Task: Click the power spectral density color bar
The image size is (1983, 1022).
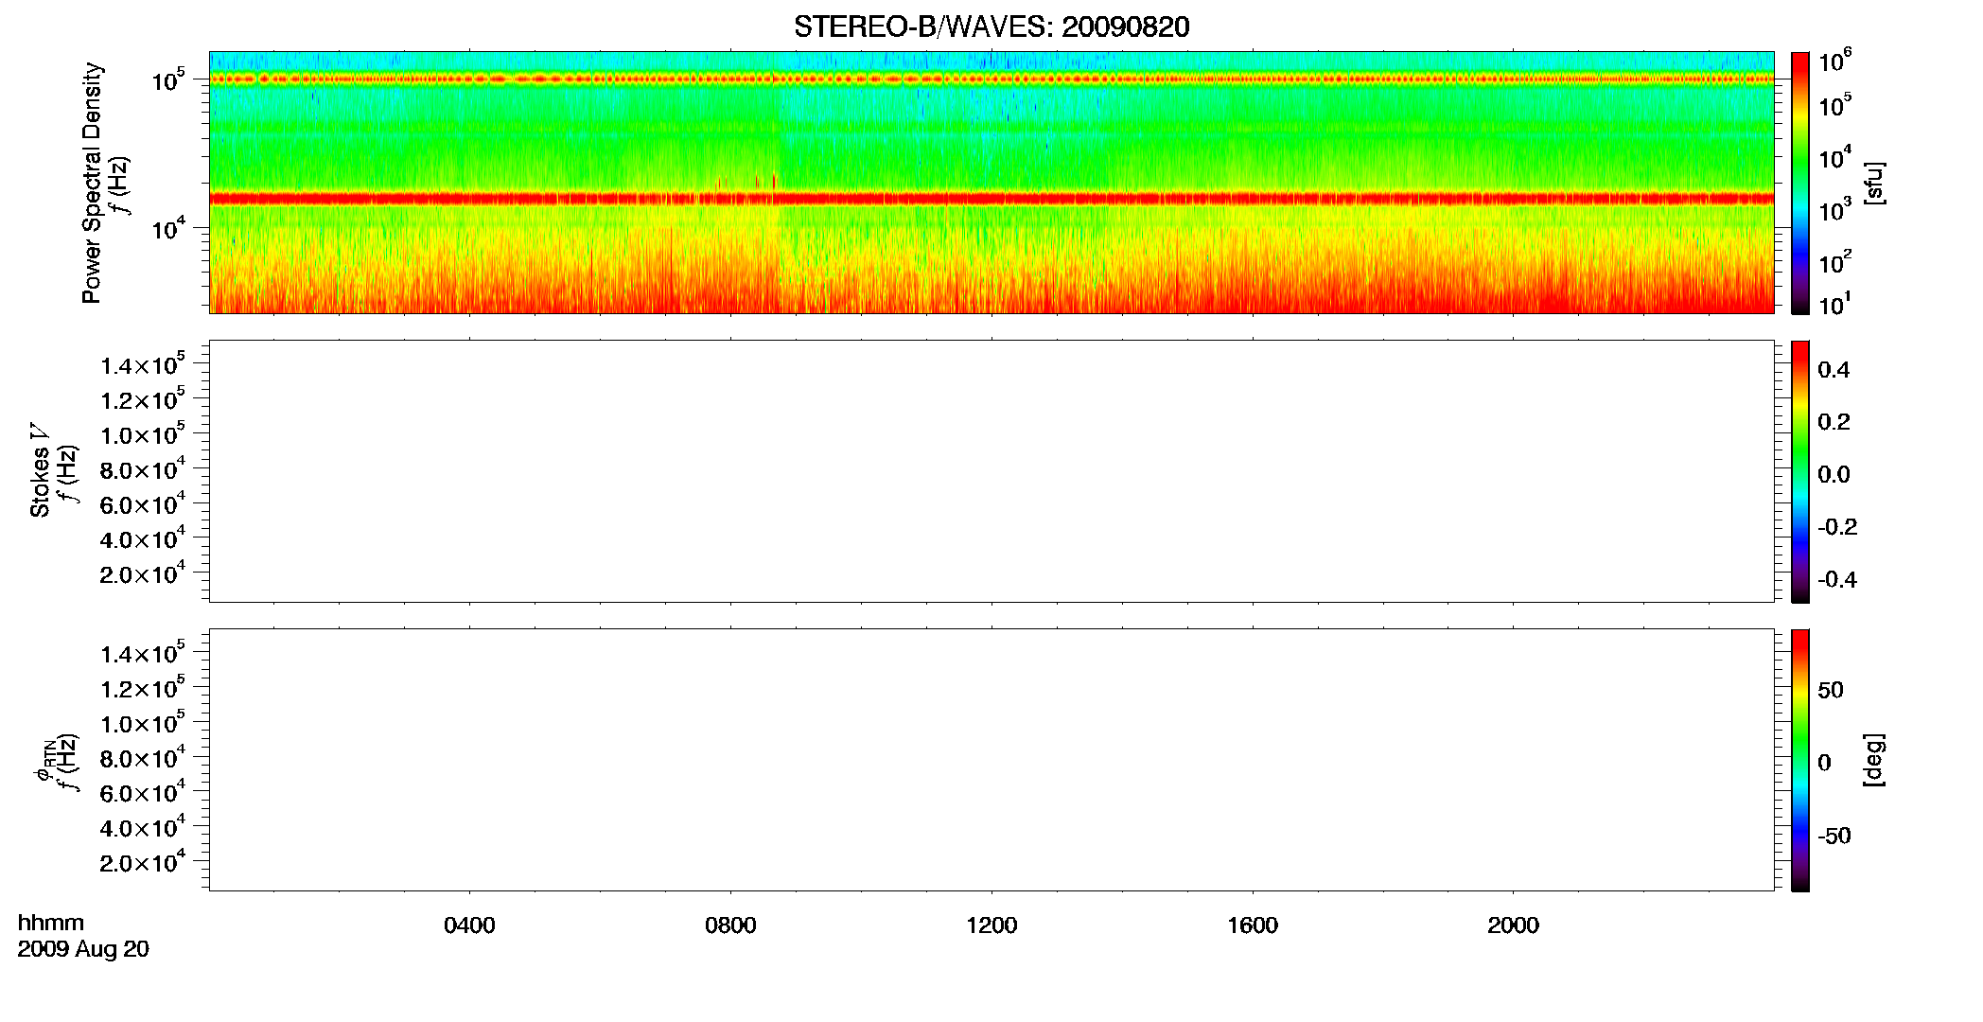Action: (1799, 183)
